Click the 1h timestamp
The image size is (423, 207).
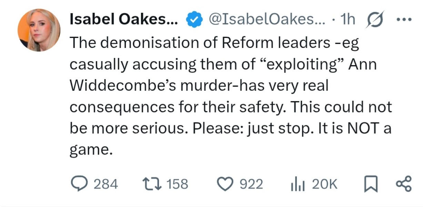click(348, 20)
